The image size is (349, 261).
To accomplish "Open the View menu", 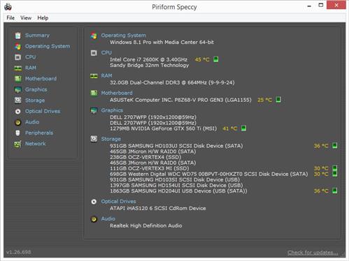I will [26, 18].
